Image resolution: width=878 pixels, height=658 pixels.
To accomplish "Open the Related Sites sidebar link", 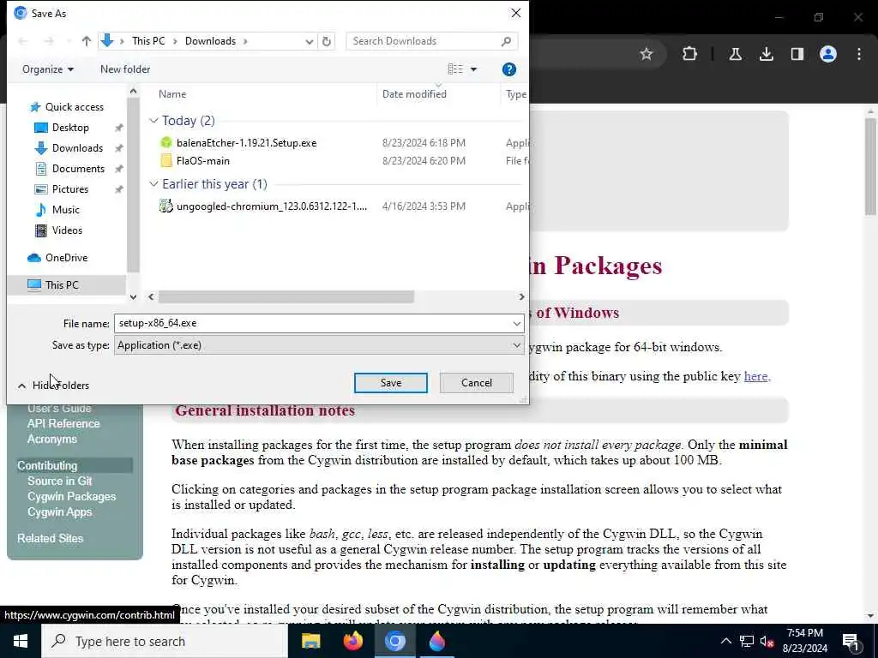I will pos(50,539).
